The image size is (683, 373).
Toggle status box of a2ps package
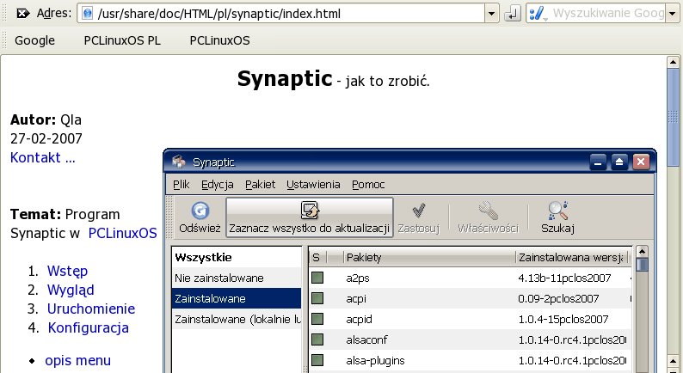[317, 278]
